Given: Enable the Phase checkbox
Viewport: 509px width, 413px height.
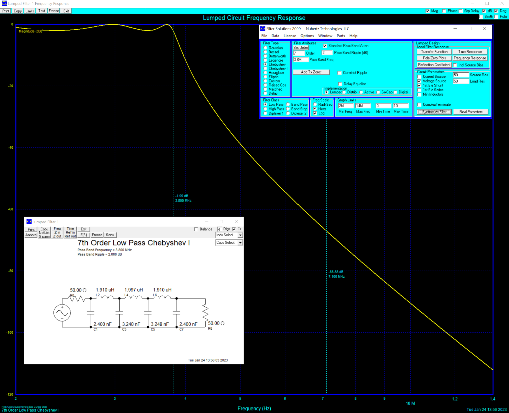Looking at the screenshot, I should pyautogui.click(x=444, y=11).
